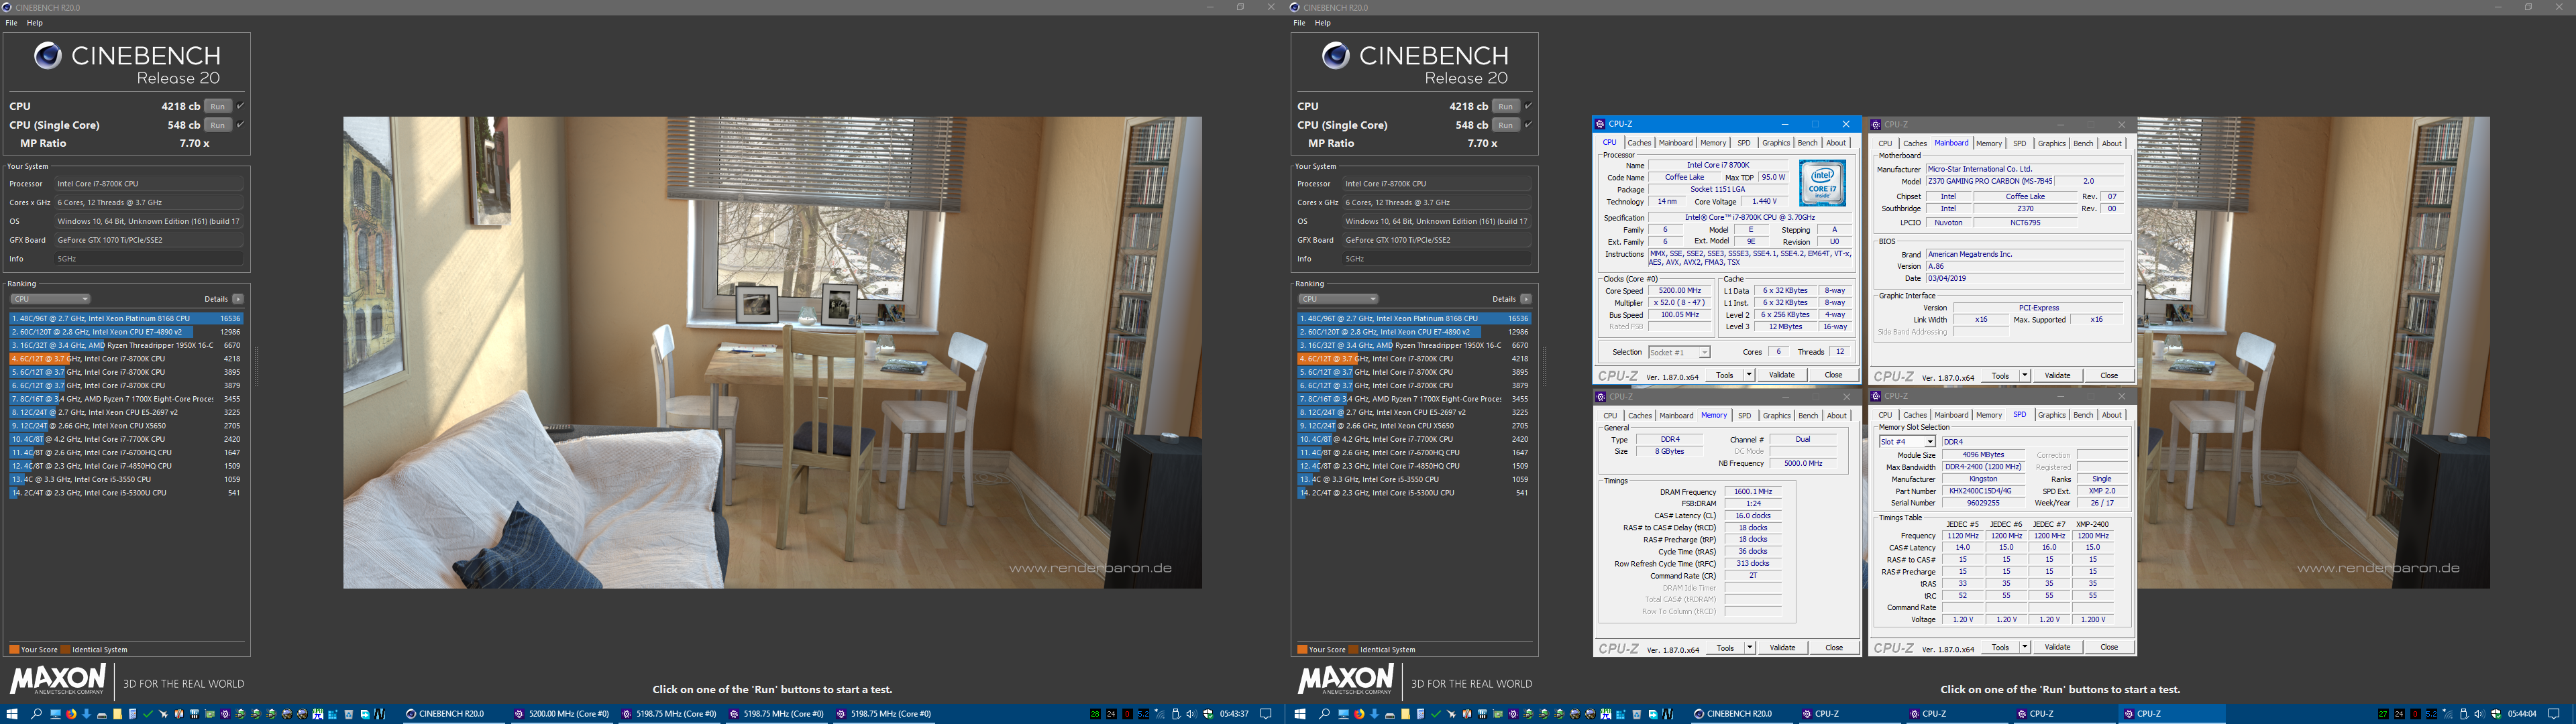The height and width of the screenshot is (724, 2576).
Task: Click the Maxon logo in the left Cinebench window
Action: tap(58, 679)
